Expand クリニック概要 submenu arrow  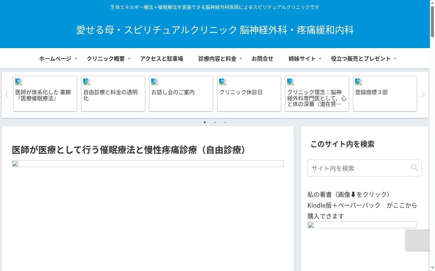point(129,59)
